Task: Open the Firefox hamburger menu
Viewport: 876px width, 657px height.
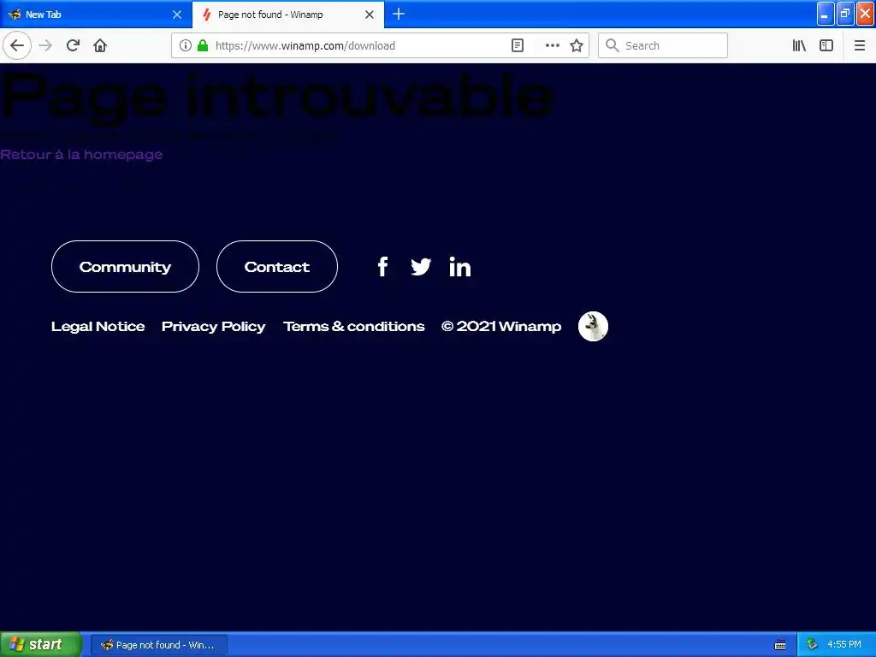Action: pyautogui.click(x=859, y=45)
